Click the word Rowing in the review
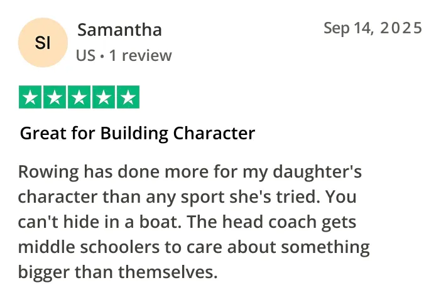The image size is (441, 295). 48,173
